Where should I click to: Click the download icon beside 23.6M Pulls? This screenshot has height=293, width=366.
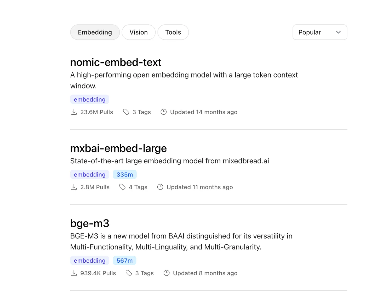[x=74, y=112]
